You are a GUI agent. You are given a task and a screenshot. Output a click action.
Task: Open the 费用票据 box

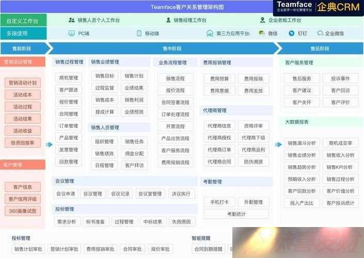(219, 91)
